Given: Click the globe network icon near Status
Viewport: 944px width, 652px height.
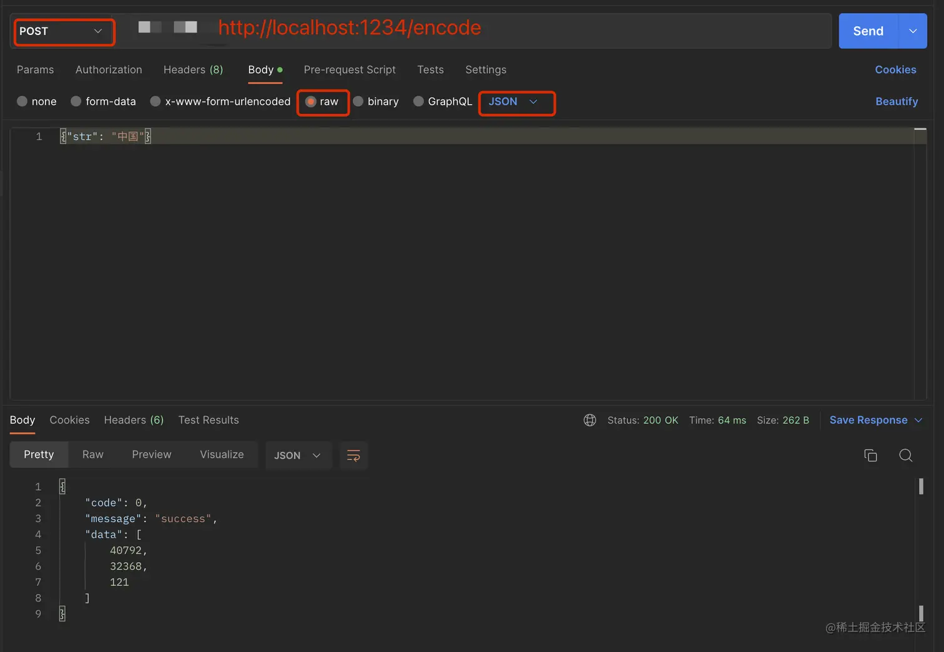Looking at the screenshot, I should [590, 420].
